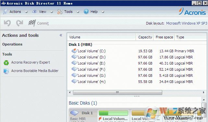Click the Tools wrench icon
Viewport: 208px width, 122px height.
[60, 12]
